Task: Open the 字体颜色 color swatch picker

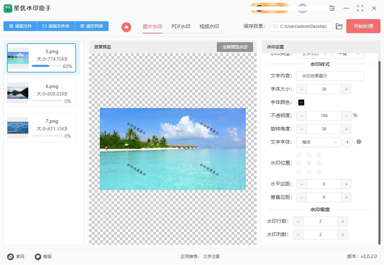Action: point(301,102)
